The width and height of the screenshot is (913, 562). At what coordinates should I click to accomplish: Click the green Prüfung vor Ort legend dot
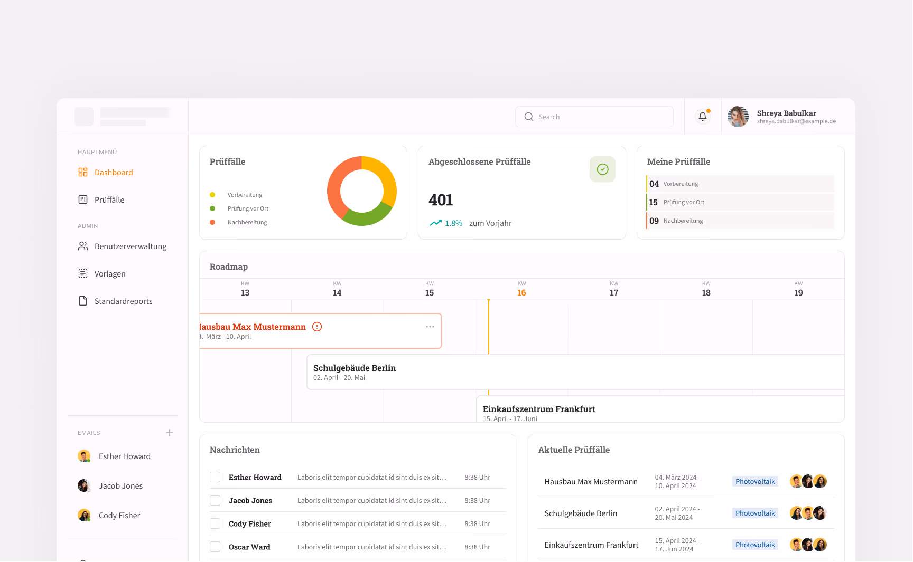coord(212,208)
